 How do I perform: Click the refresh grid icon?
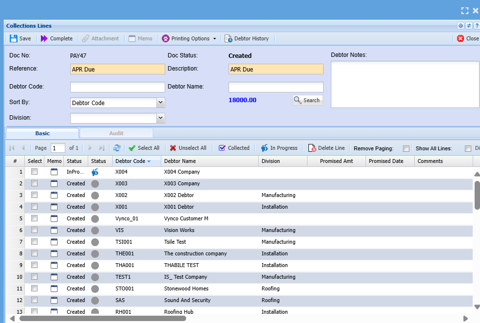tap(117, 148)
